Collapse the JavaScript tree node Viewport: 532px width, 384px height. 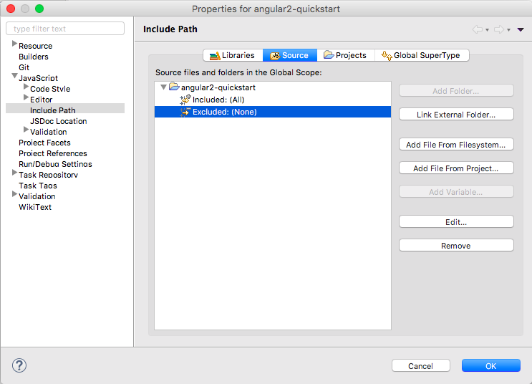click(x=14, y=77)
